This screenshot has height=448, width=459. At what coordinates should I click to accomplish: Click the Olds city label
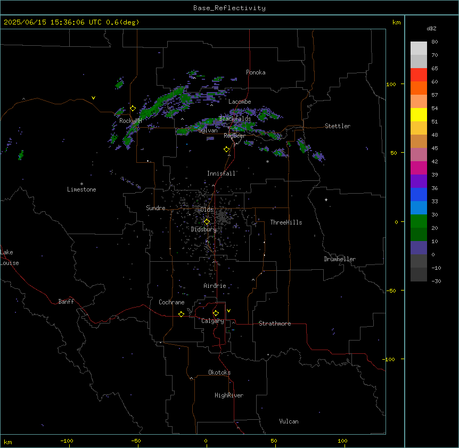coord(207,210)
